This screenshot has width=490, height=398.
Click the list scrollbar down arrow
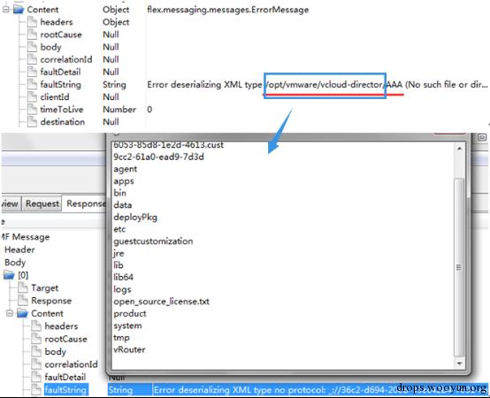(x=459, y=363)
